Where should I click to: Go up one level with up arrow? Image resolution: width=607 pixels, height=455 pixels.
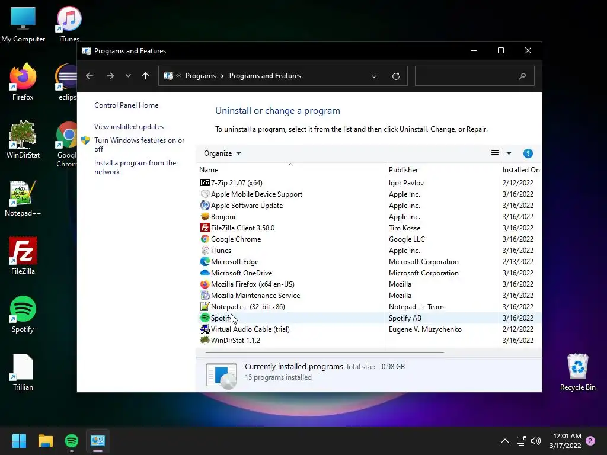(x=145, y=76)
